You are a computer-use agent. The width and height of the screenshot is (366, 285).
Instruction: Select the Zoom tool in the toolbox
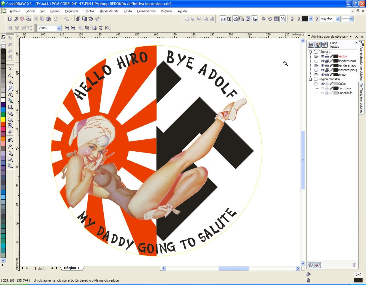(10, 88)
